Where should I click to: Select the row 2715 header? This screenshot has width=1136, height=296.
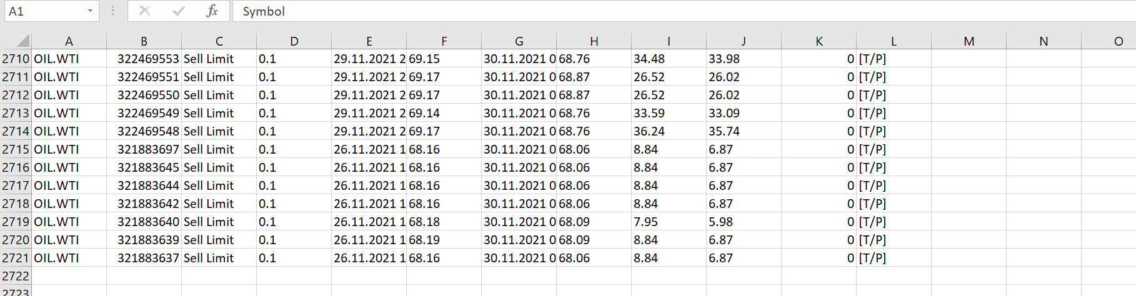click(x=16, y=149)
